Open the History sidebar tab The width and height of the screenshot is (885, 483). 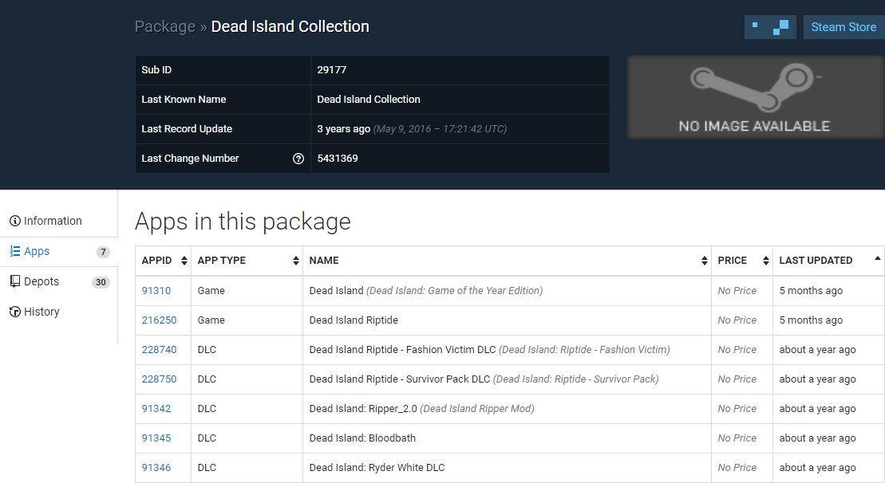(59, 312)
